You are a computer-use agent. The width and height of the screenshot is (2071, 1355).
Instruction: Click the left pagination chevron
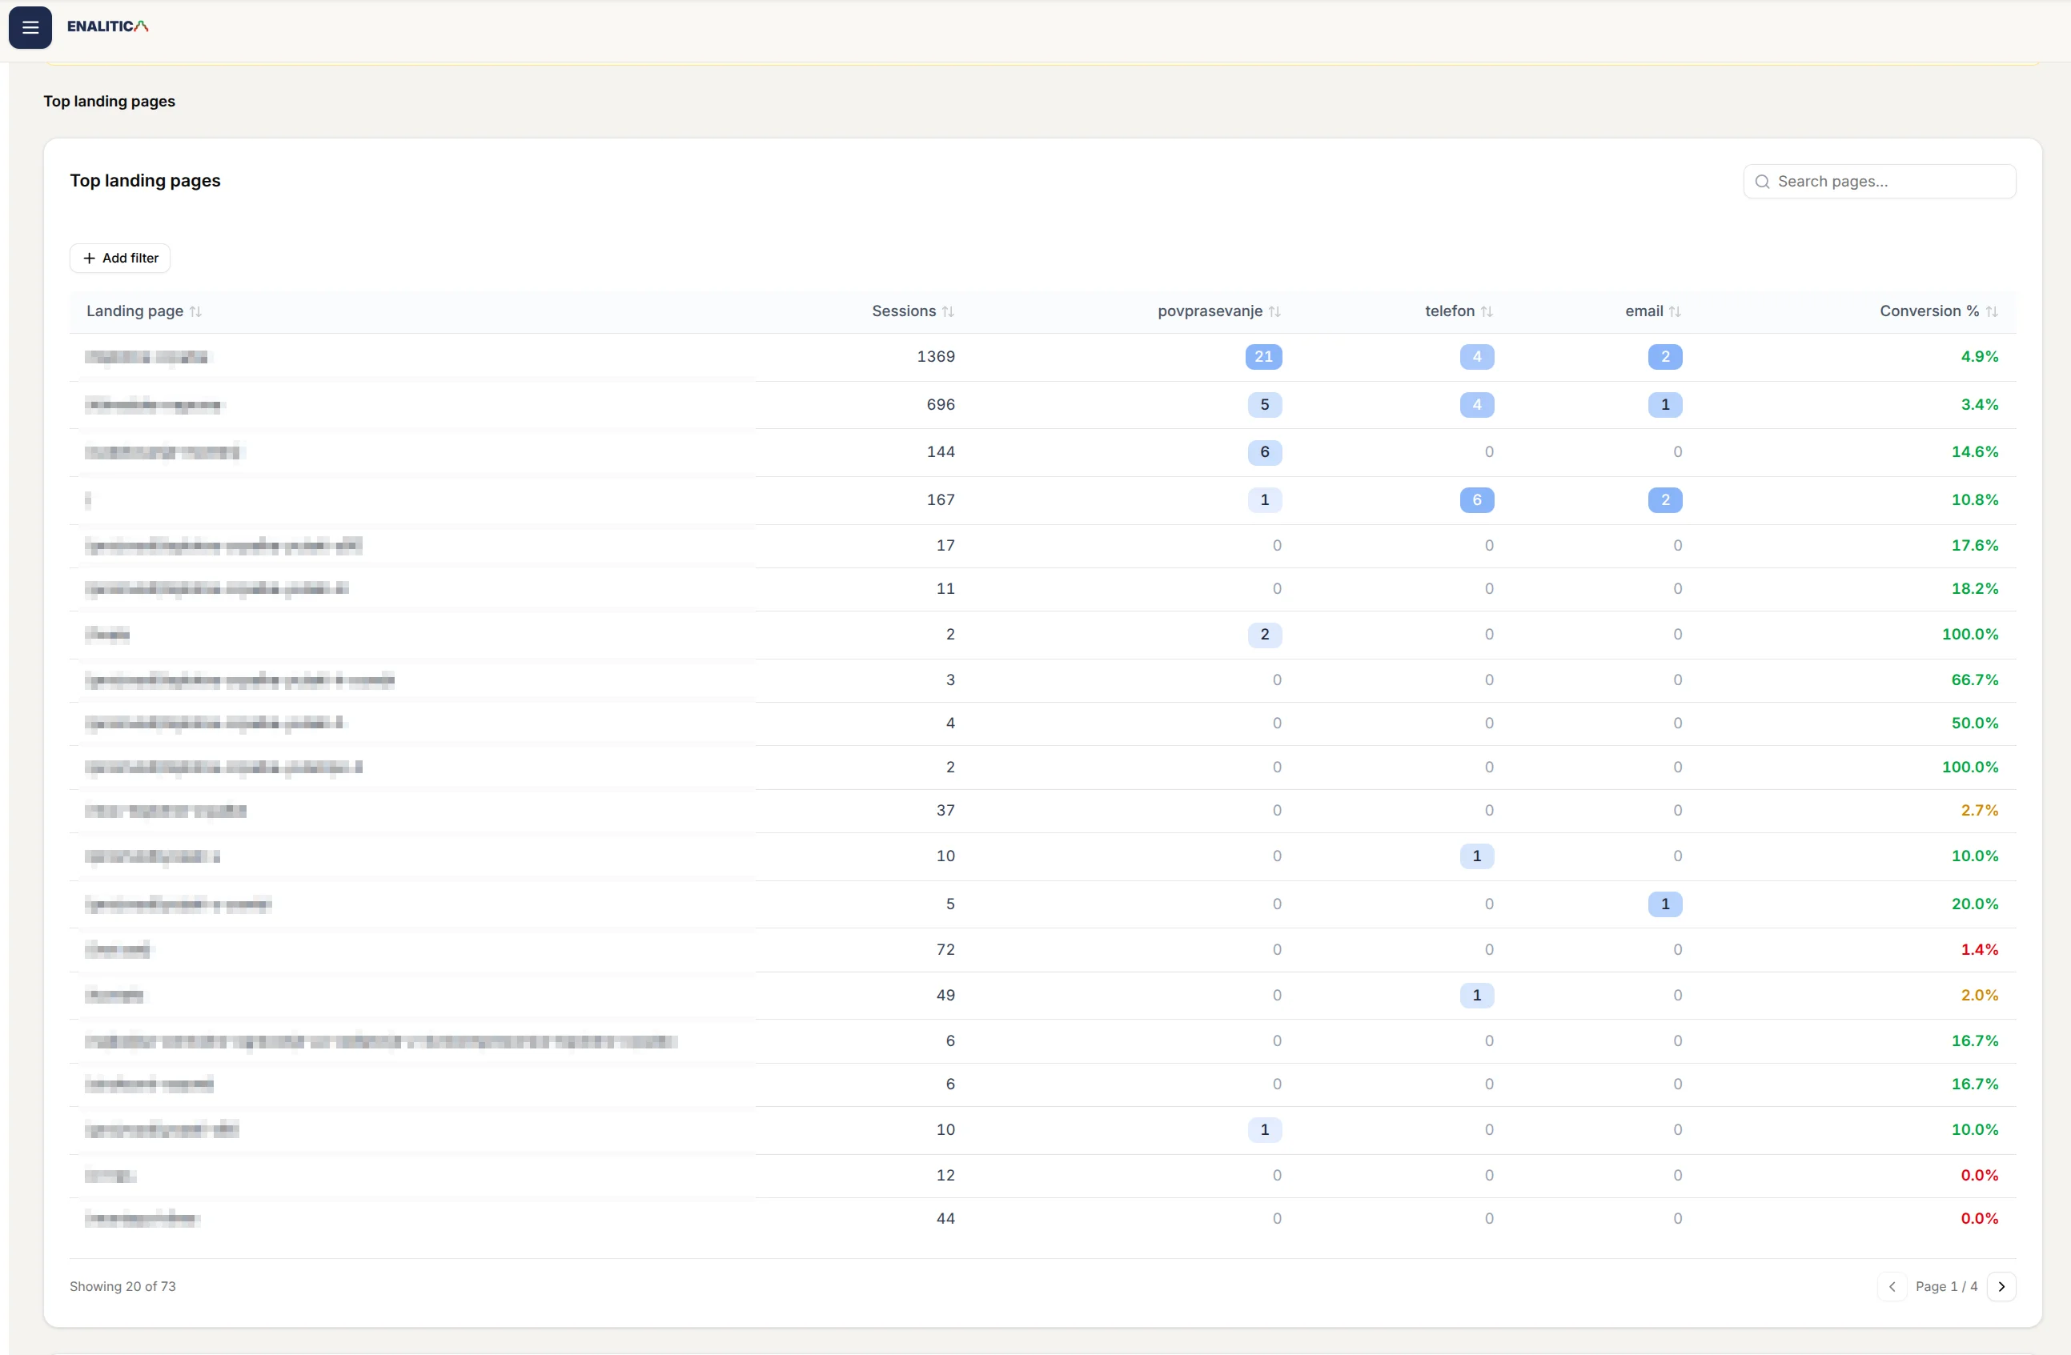pyautogui.click(x=1891, y=1286)
